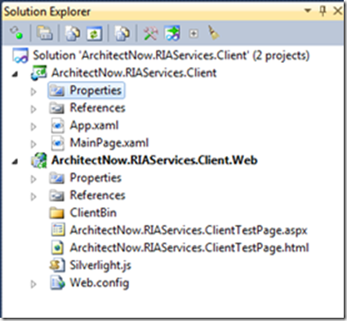The image size is (347, 321).
Task: Click the aspx page file icon
Action: coord(58,230)
